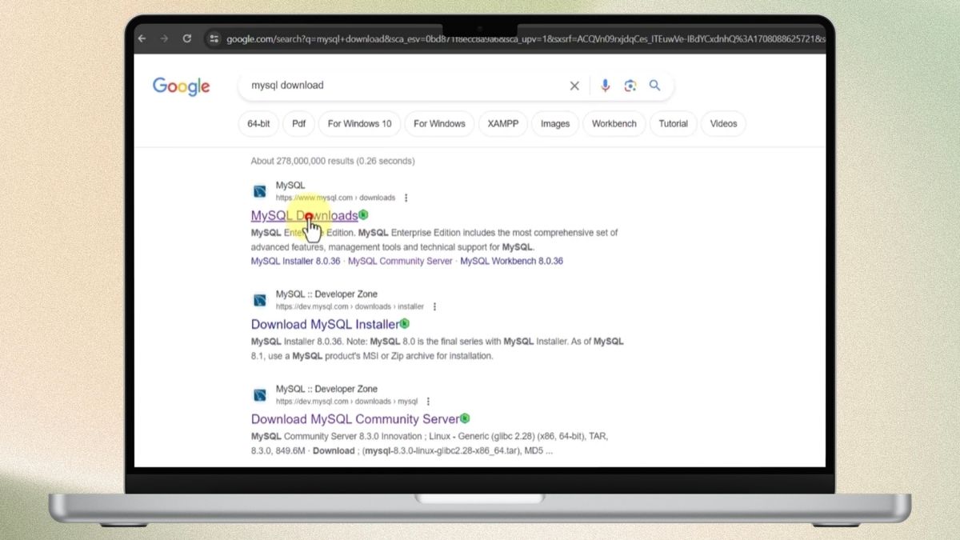The height and width of the screenshot is (540, 960).
Task: Select the 64-bit filter chip
Action: tap(258, 124)
